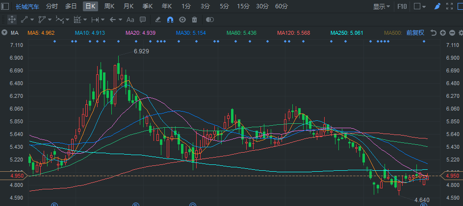
Task: Click the MA120: 5.568 label
Action: [x=293, y=33]
